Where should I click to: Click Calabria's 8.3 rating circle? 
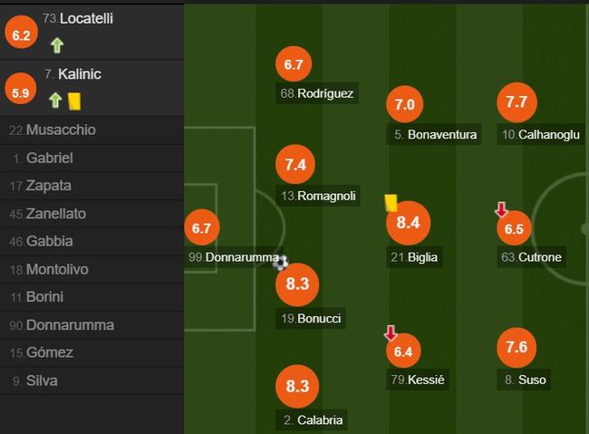pyautogui.click(x=297, y=386)
